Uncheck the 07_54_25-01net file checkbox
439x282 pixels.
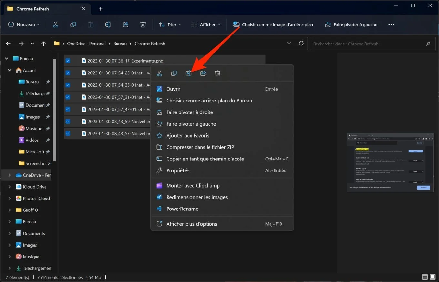pyautogui.click(x=68, y=73)
